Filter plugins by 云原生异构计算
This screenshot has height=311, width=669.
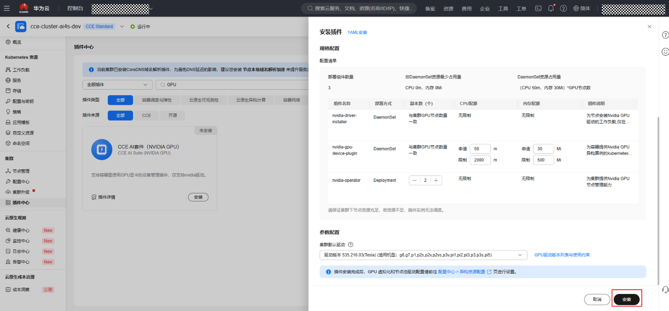251,100
